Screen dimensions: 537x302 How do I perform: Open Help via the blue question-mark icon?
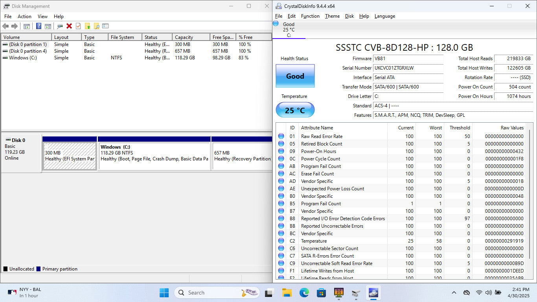(39, 26)
